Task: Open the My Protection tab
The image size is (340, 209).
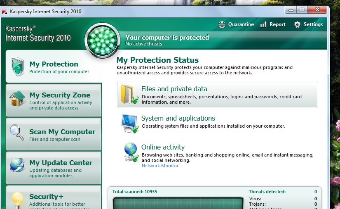Action: (53, 66)
